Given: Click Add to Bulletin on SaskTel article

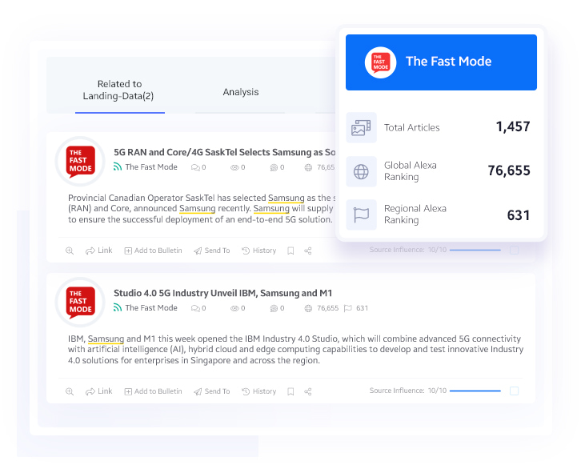Looking at the screenshot, I should click(x=154, y=251).
